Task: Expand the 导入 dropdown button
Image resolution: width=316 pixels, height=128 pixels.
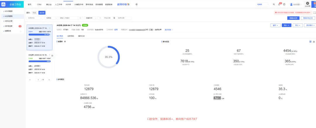Action: [286, 25]
